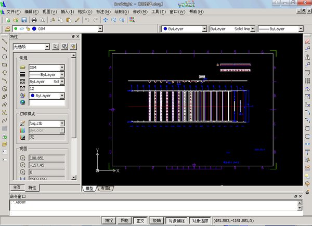Click the Undo arrow icon

(x=86, y=20)
